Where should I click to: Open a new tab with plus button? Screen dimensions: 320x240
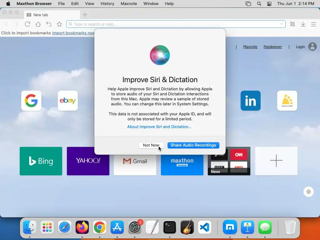[85, 15]
